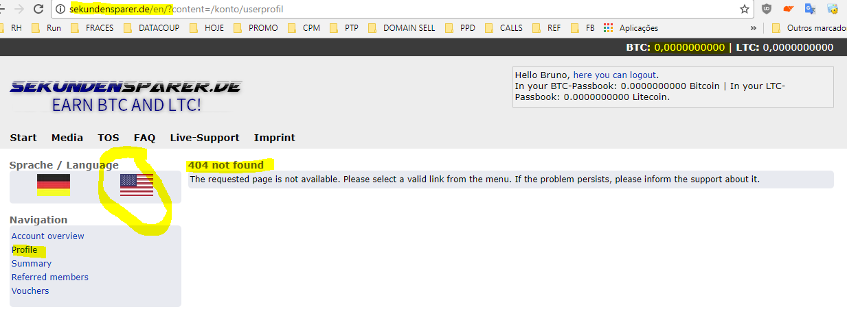Image resolution: width=847 pixels, height=309 pixels.
Task: Open the site info icon in the address bar
Action: pos(60,10)
